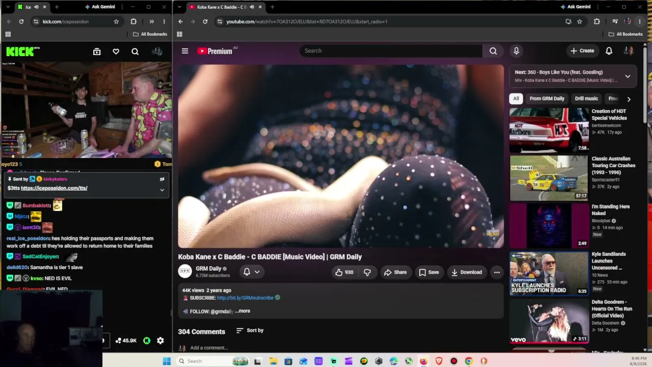This screenshot has width=652, height=367.
Task: Open Kick chat settings gear
Action: coord(160,340)
